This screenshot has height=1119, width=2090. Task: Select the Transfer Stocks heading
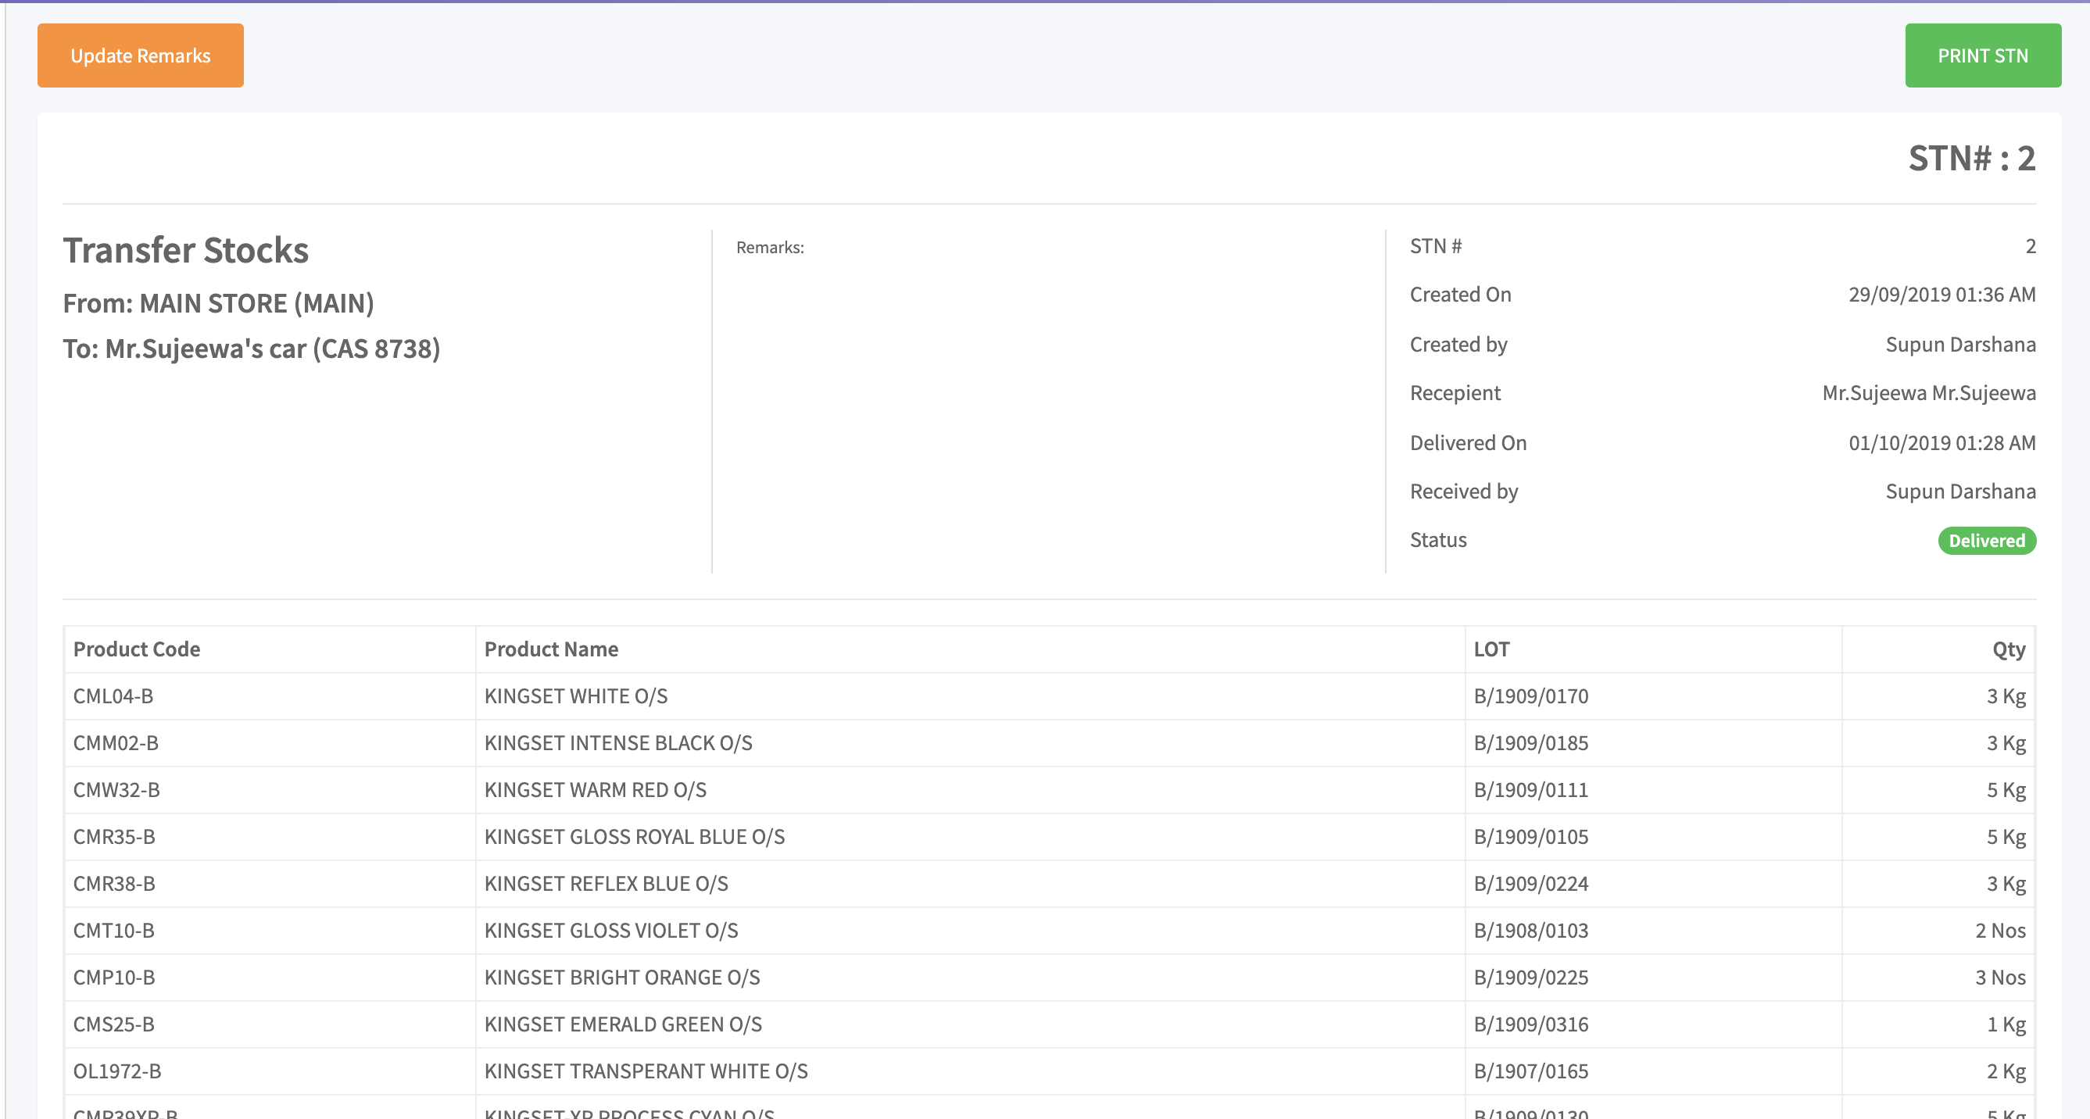point(186,251)
